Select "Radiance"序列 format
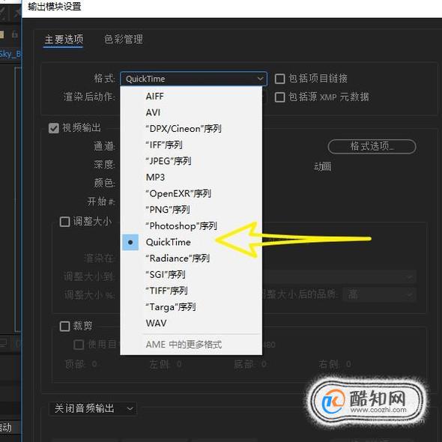The height and width of the screenshot is (442, 442). pyautogui.click(x=191, y=258)
